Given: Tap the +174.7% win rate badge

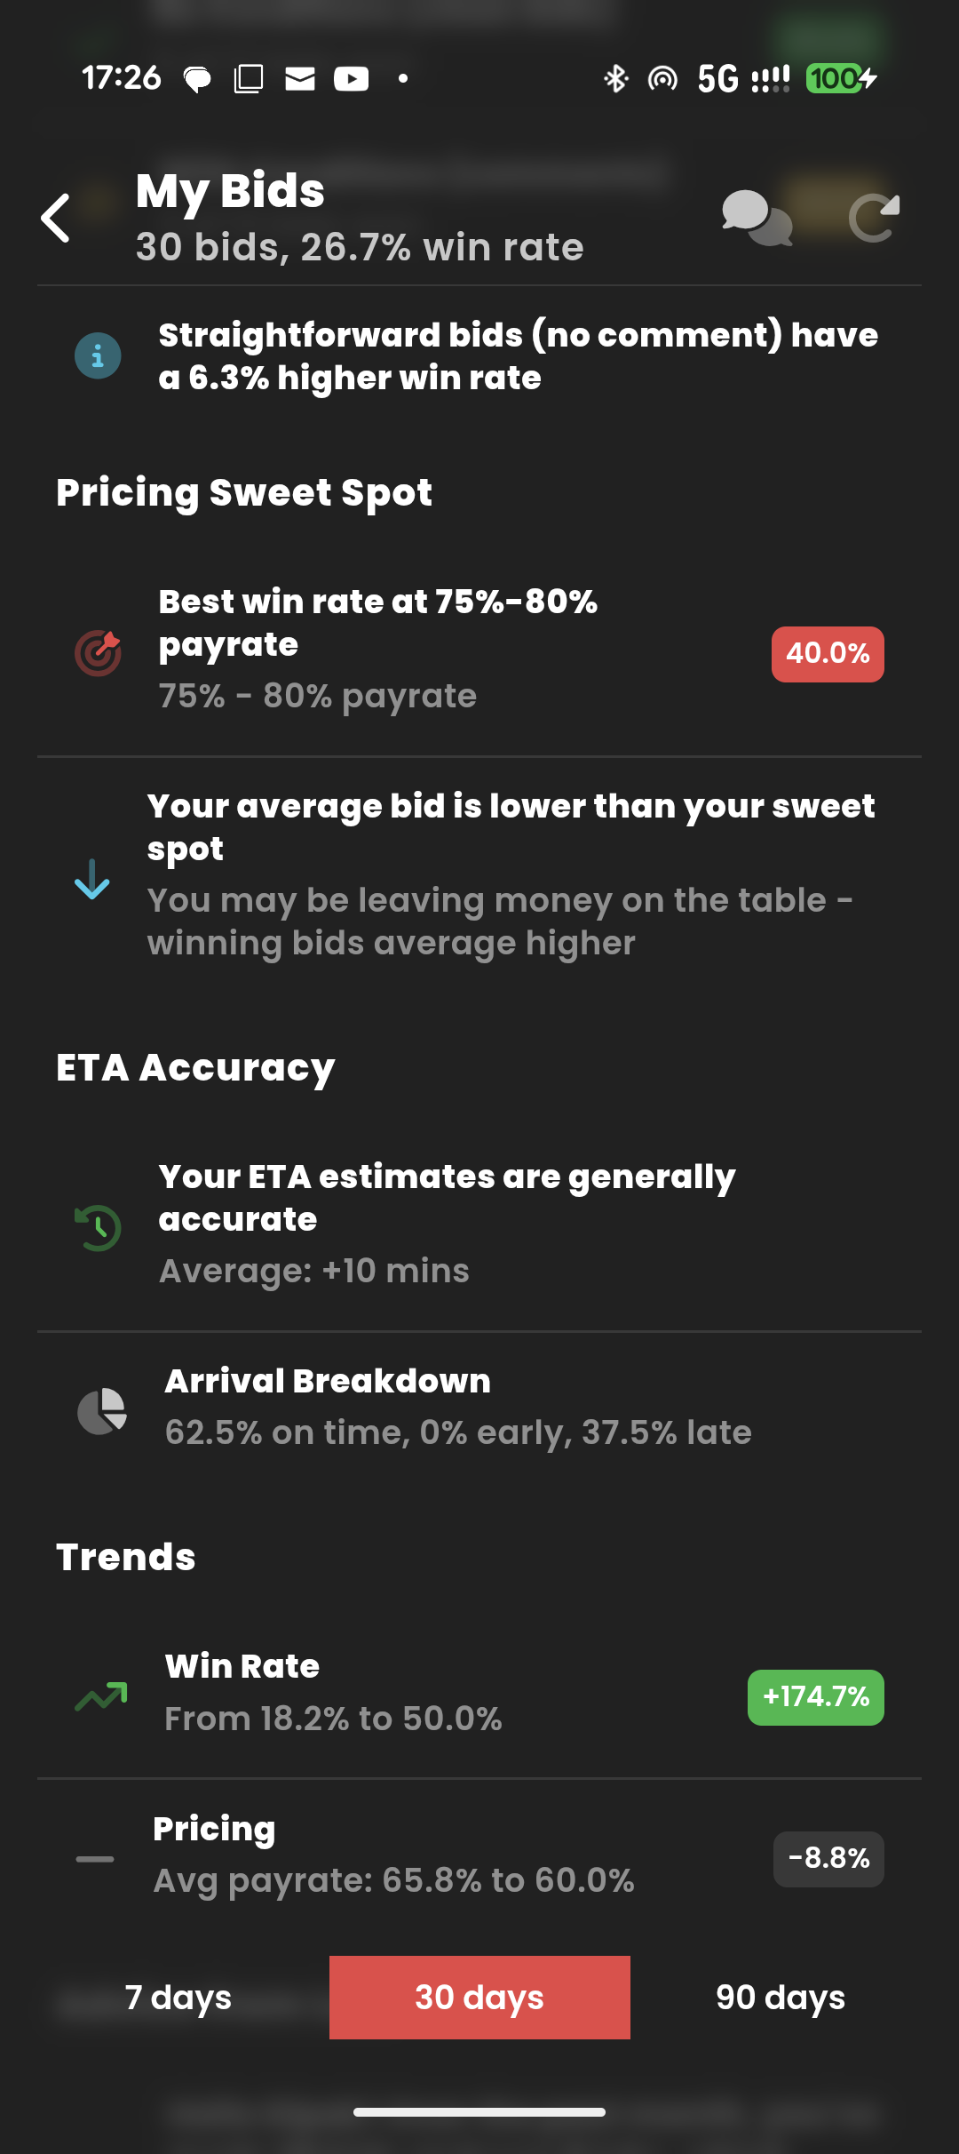Looking at the screenshot, I should (815, 1697).
